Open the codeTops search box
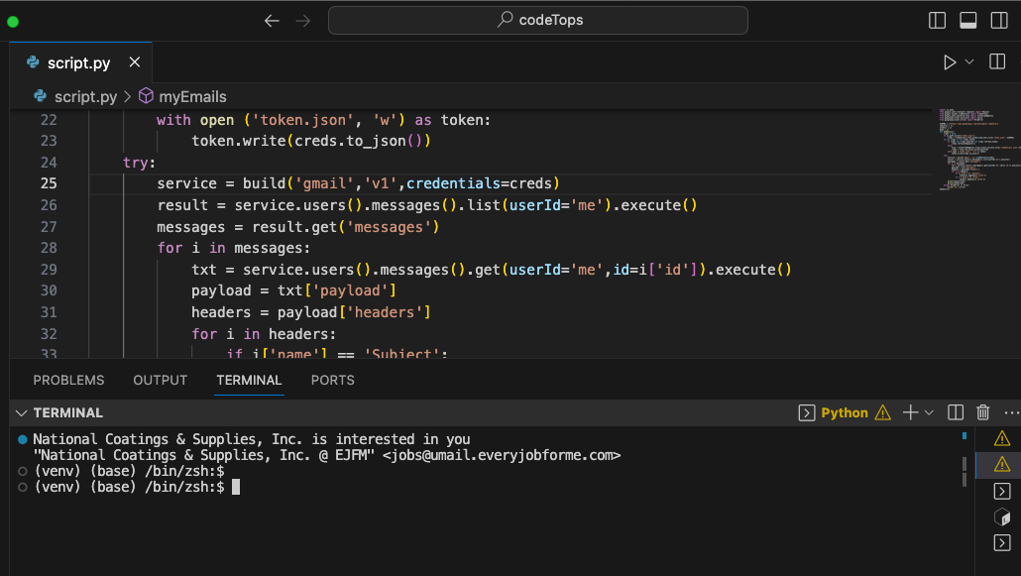The width and height of the screenshot is (1021, 576). (x=538, y=20)
